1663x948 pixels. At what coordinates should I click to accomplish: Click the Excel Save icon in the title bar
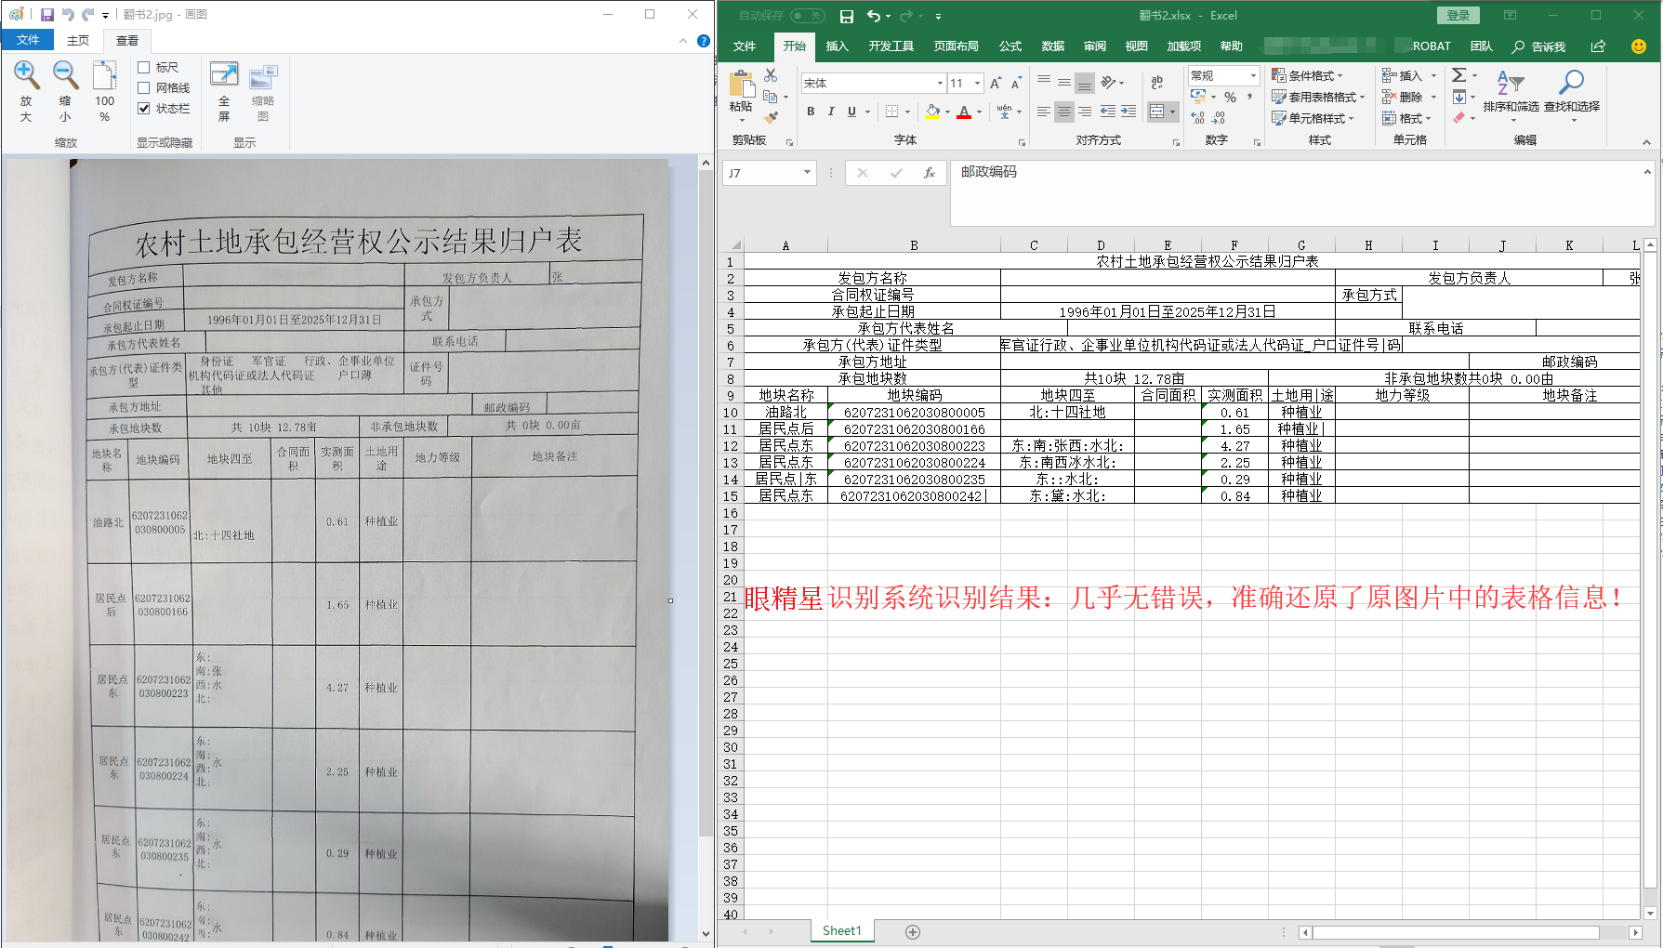click(x=846, y=16)
